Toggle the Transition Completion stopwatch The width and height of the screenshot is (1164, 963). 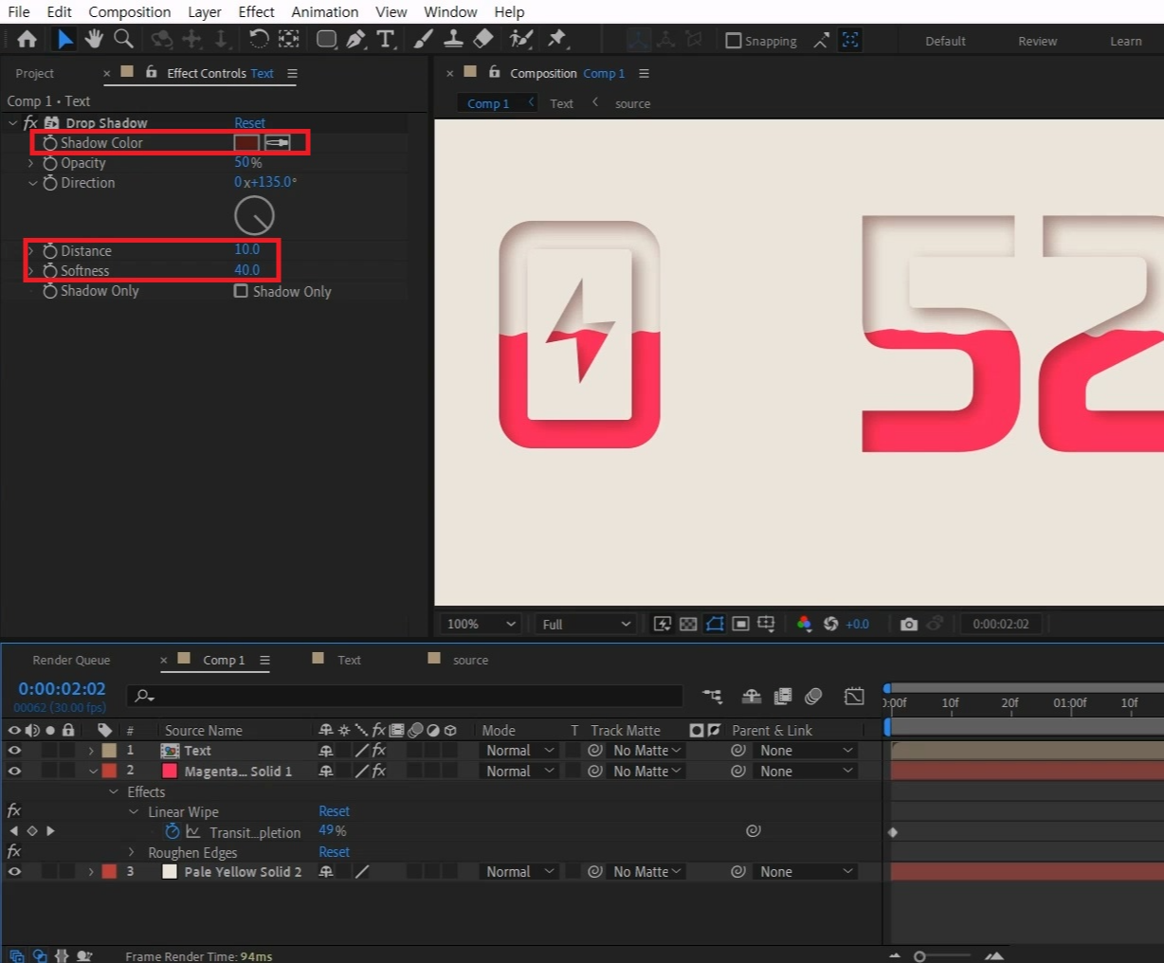coord(173,831)
